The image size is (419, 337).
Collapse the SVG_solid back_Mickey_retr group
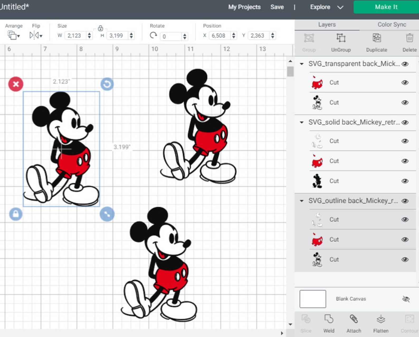click(302, 122)
